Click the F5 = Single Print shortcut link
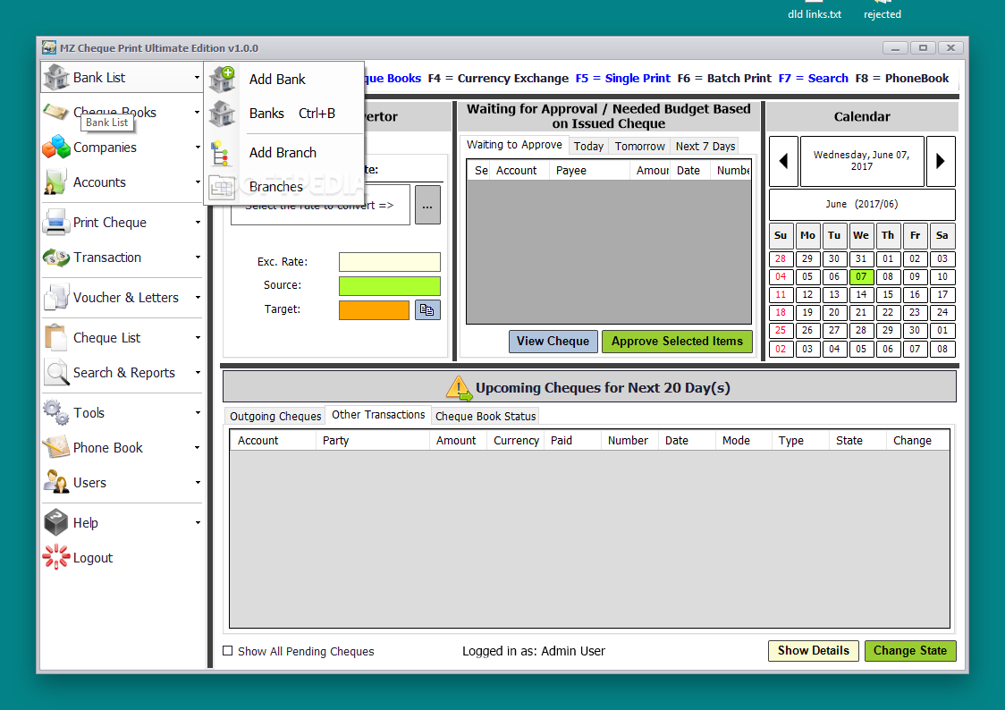The width and height of the screenshot is (1005, 710). 622,78
